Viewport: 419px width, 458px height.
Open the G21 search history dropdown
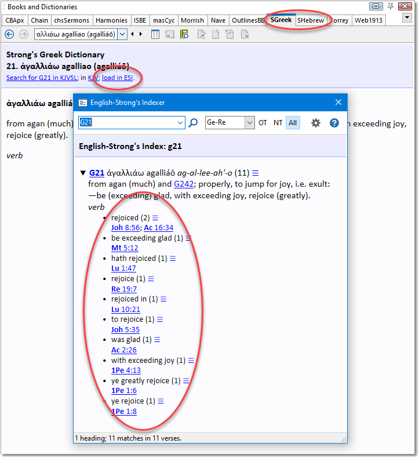click(180, 123)
